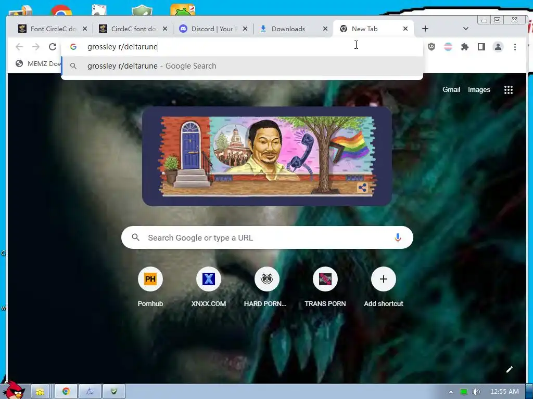Open the MEMZ bookmark

(x=38, y=63)
